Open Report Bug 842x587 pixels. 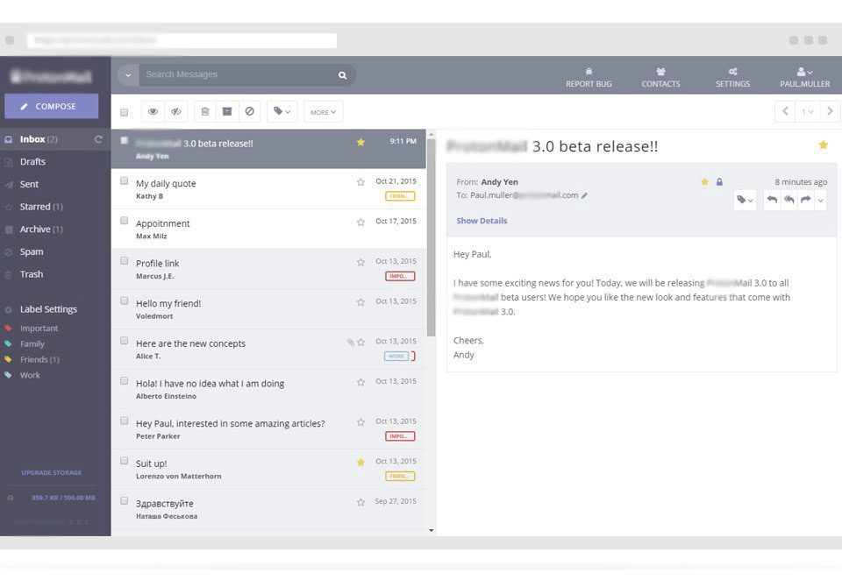[x=589, y=78]
